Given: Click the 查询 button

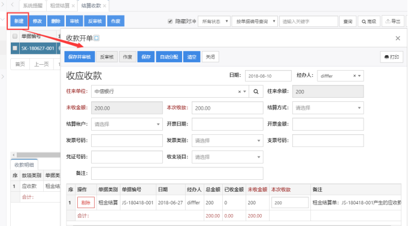Looking at the screenshot, I should [347, 22].
